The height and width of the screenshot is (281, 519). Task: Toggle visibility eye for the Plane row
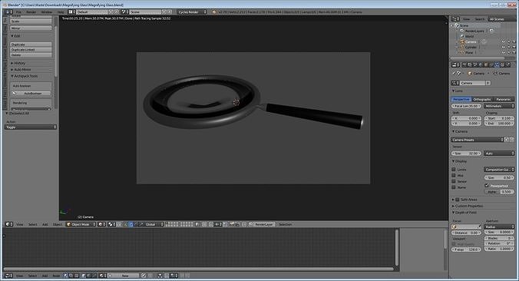click(504, 52)
